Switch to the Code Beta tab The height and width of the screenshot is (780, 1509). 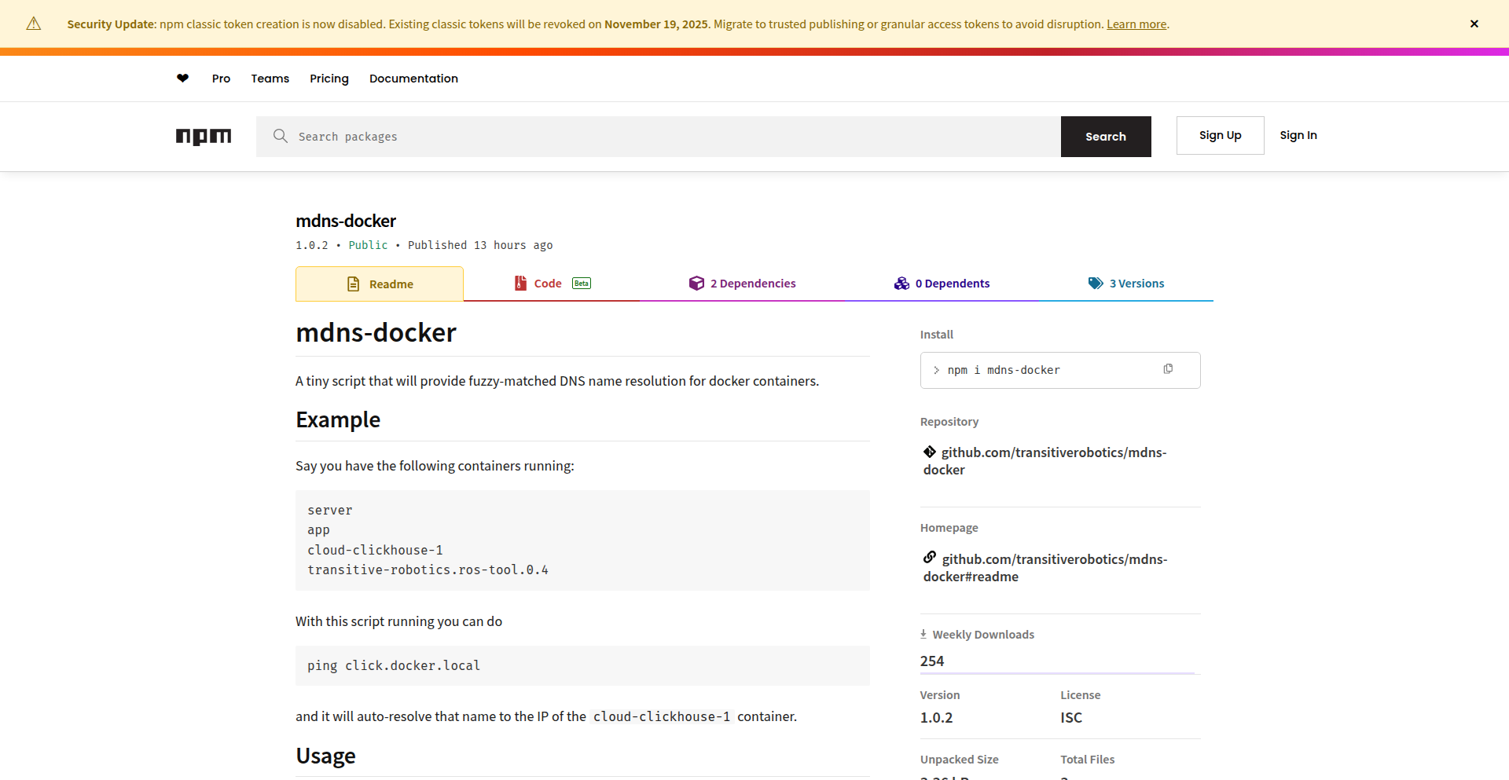click(548, 283)
